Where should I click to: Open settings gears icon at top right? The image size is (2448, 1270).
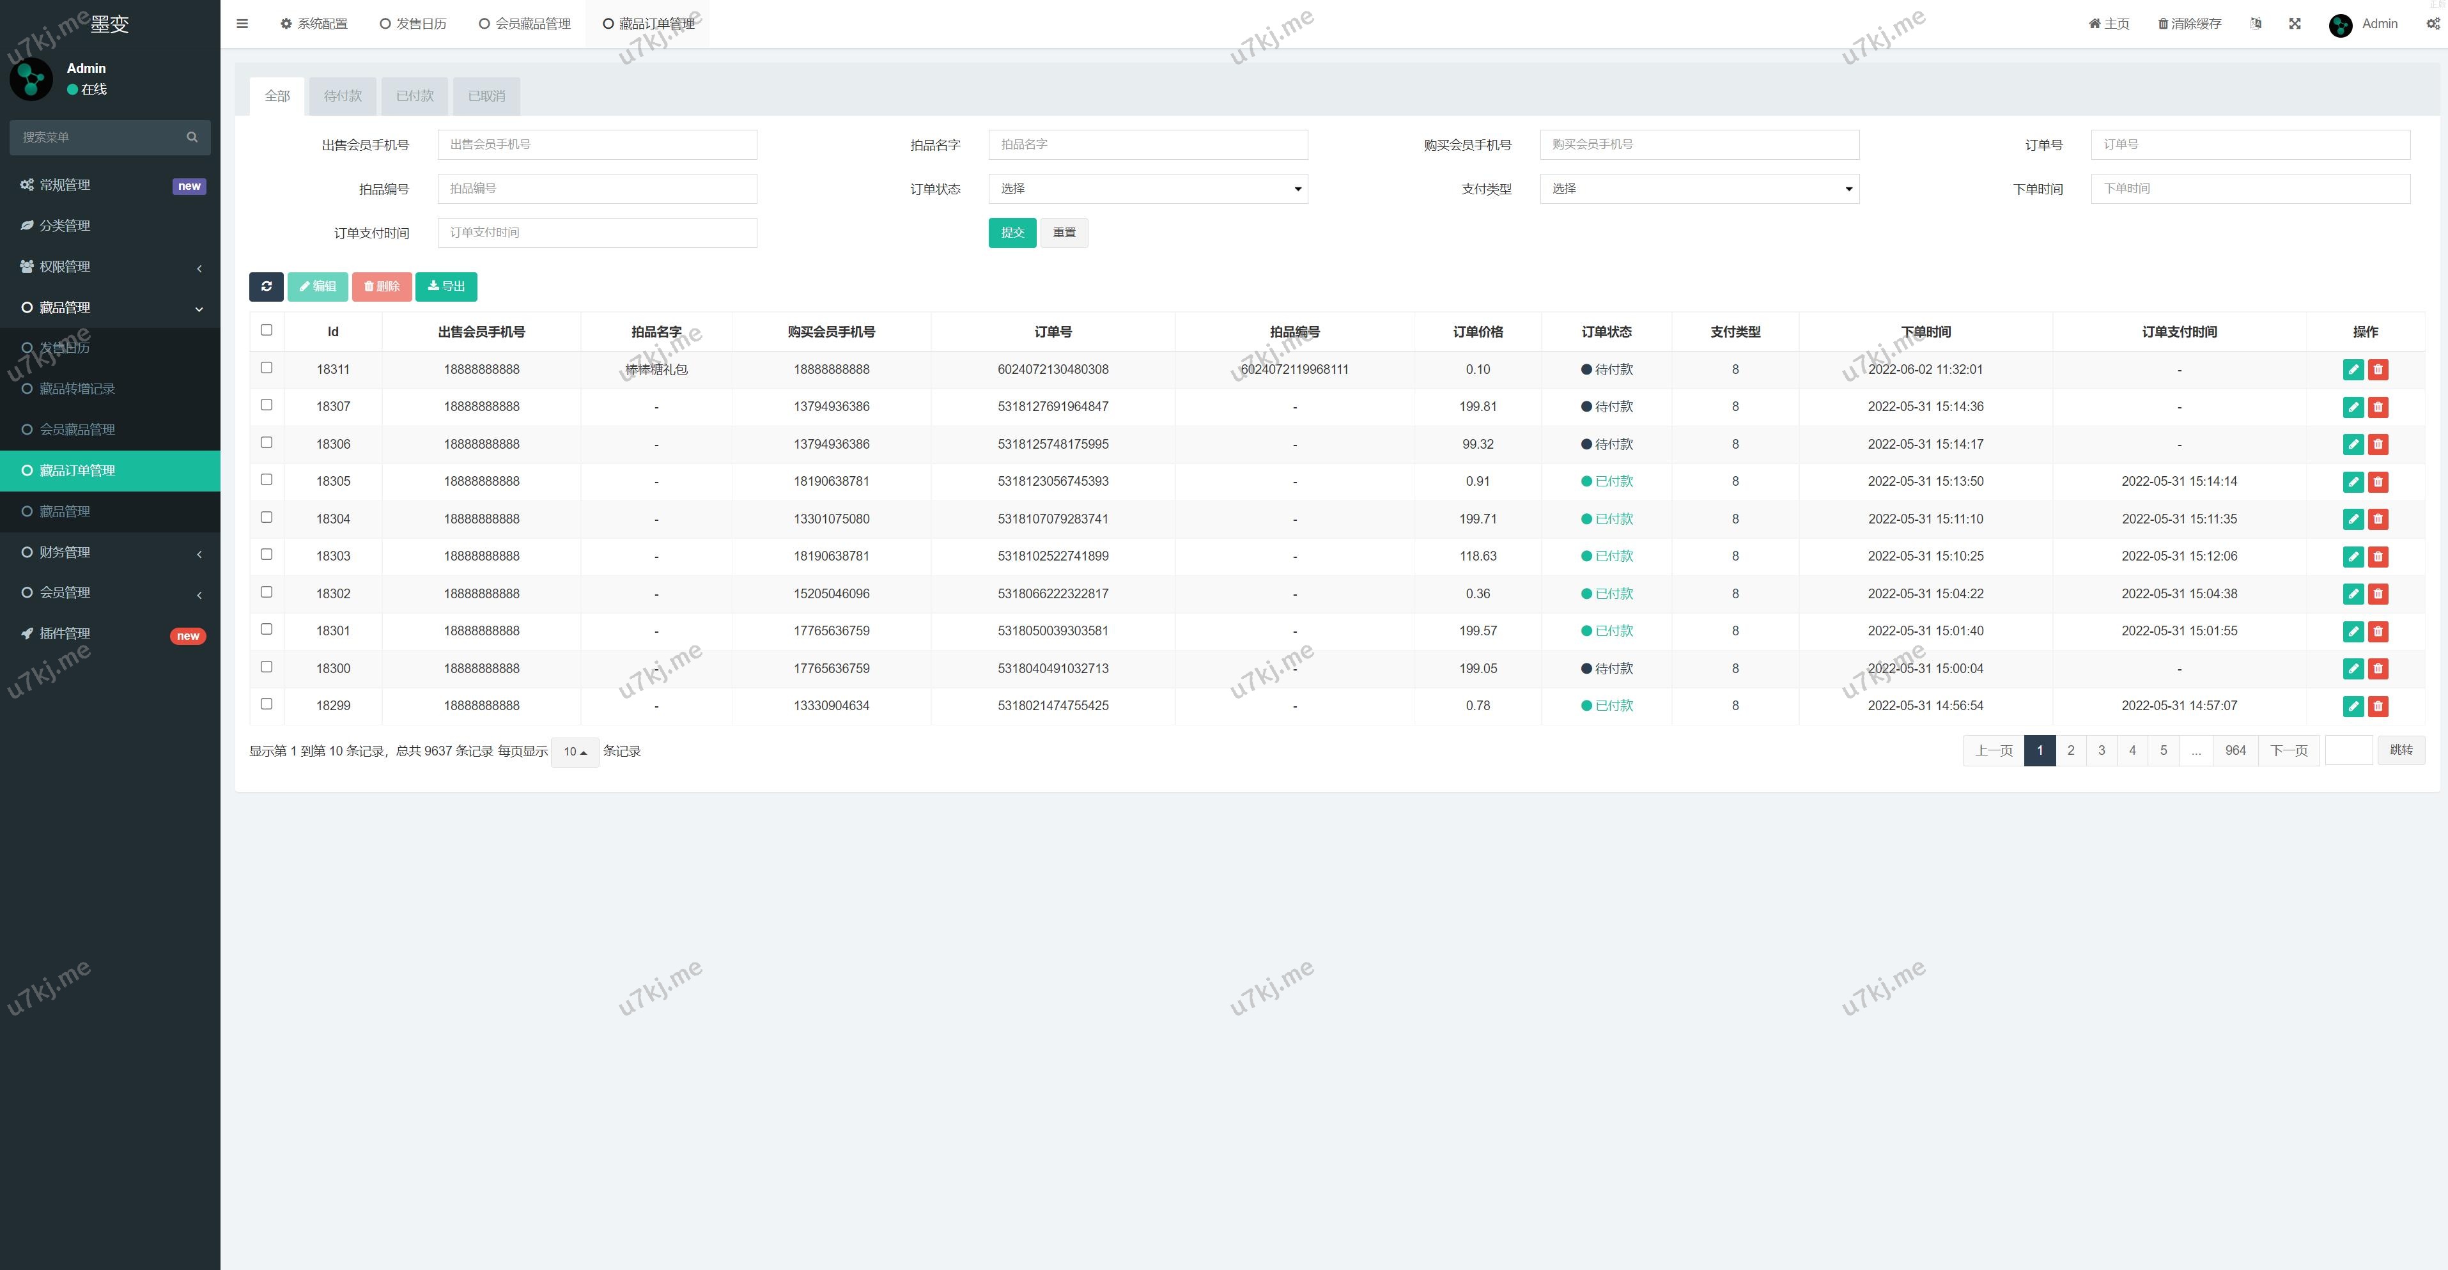coord(2433,24)
